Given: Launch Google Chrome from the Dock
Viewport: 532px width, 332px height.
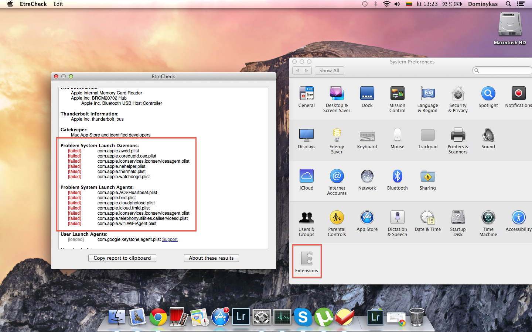Looking at the screenshot, I should (158, 317).
